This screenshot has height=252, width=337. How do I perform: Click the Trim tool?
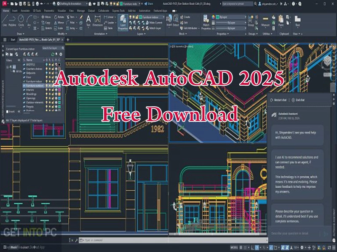coord(70,17)
